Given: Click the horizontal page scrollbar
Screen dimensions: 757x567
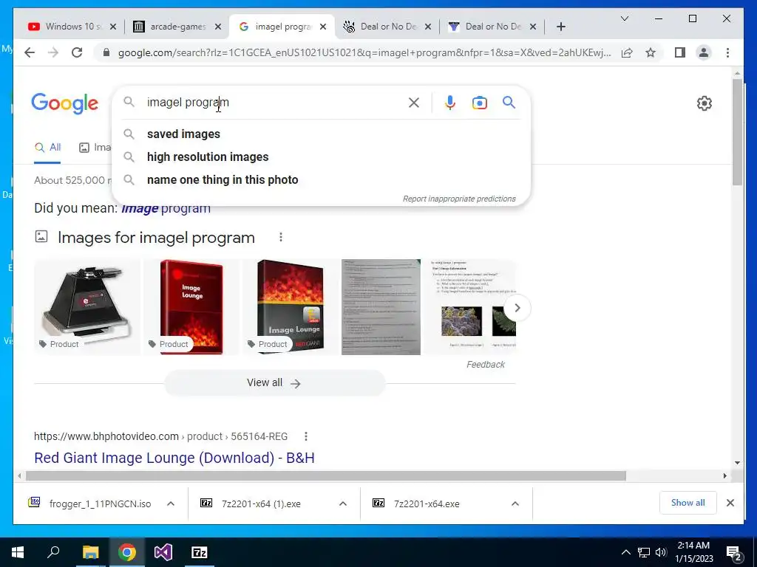Looking at the screenshot, I should click(x=326, y=476).
